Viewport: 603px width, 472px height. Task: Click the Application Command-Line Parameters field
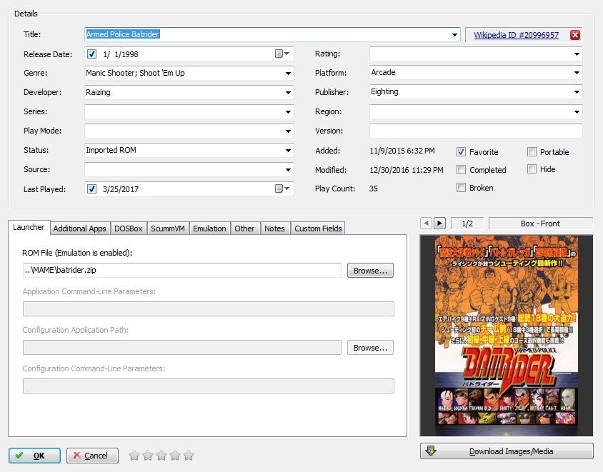(209, 308)
